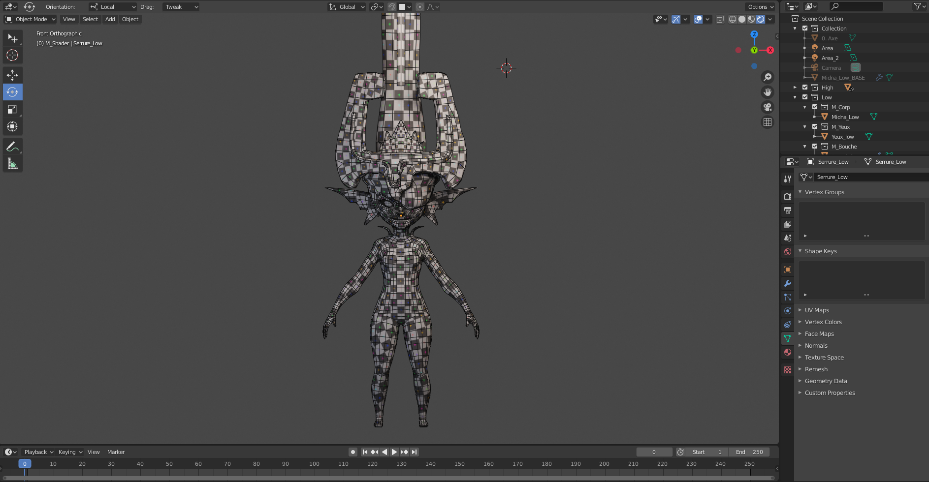Viewport: 929px width, 482px height.
Task: Expand the High collection in outliner
Action: (x=795, y=88)
